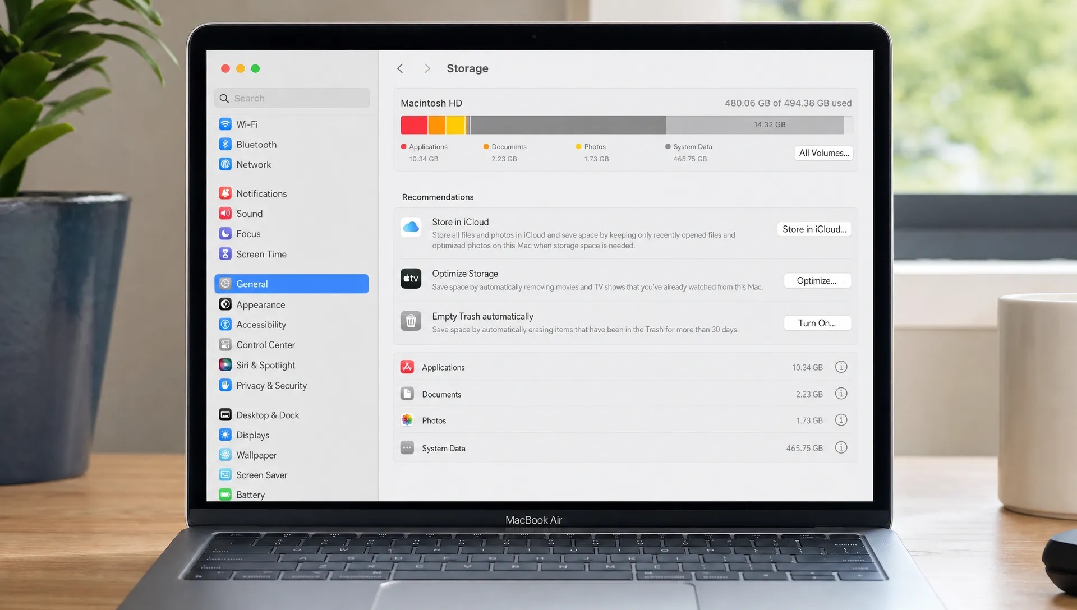Click the Photos app flower icon

pos(407,420)
